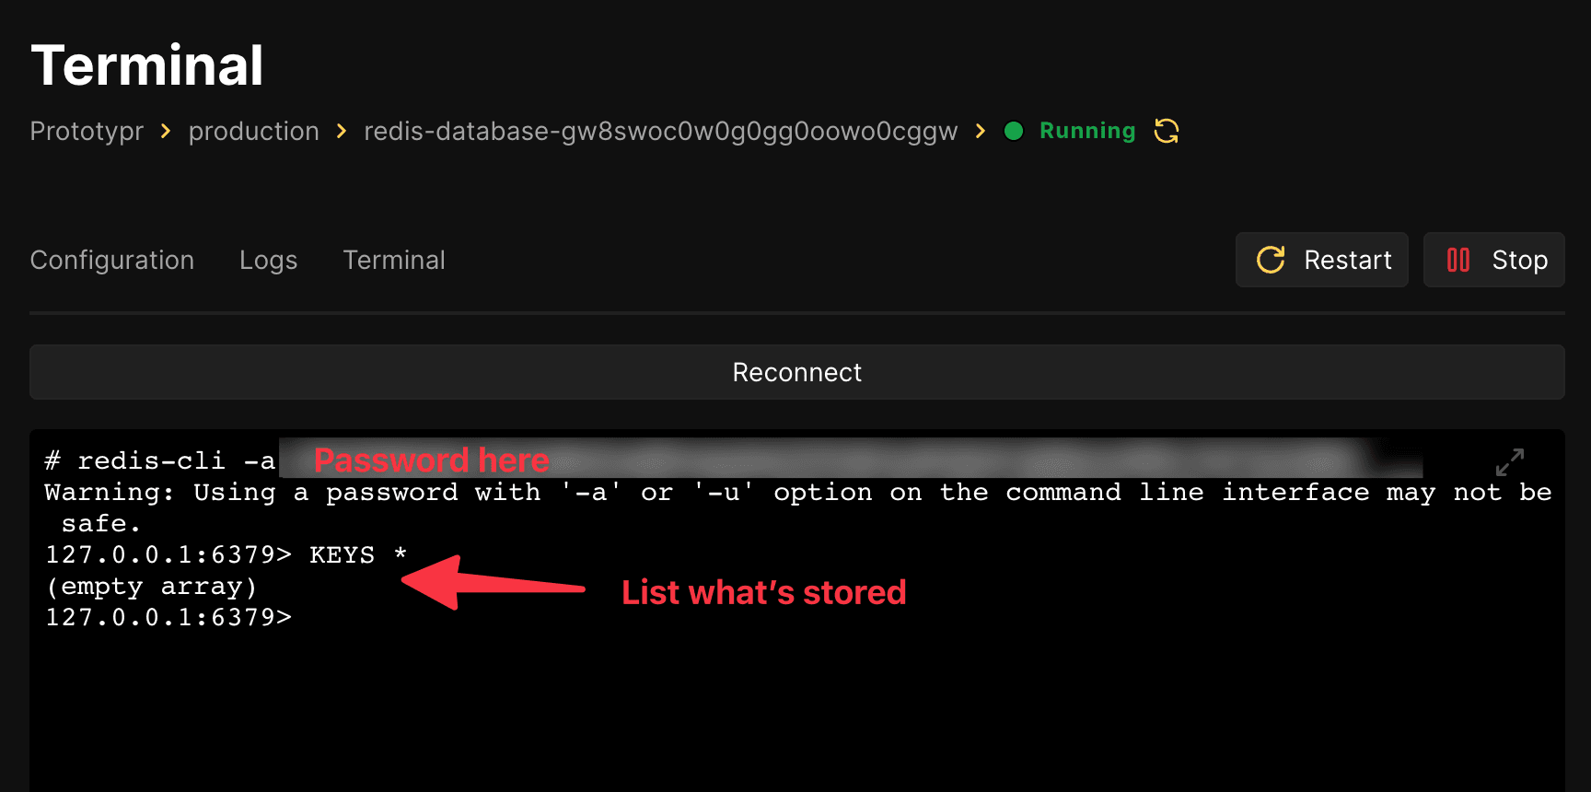The width and height of the screenshot is (1591, 792).
Task: Restart the Redis database
Action: tap(1322, 260)
